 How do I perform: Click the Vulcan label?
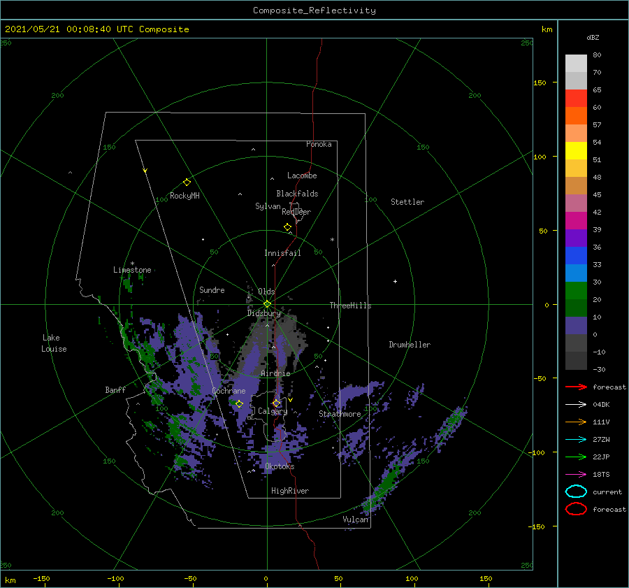[356, 519]
